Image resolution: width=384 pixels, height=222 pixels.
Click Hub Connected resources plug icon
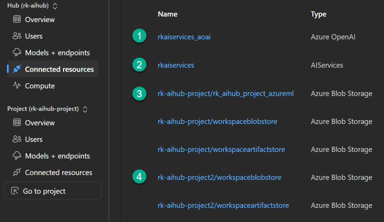16,69
